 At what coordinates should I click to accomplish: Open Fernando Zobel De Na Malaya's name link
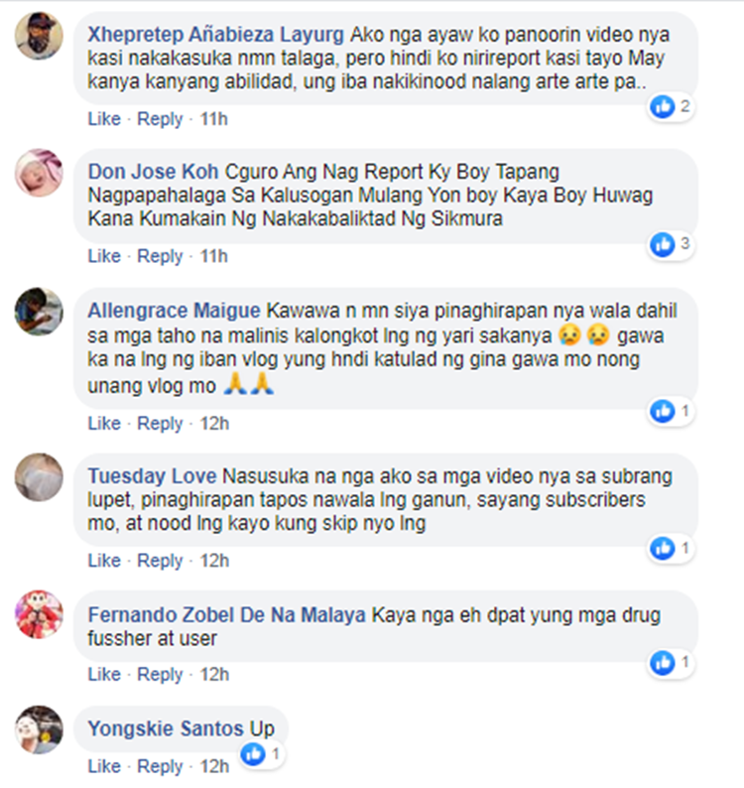(226, 615)
